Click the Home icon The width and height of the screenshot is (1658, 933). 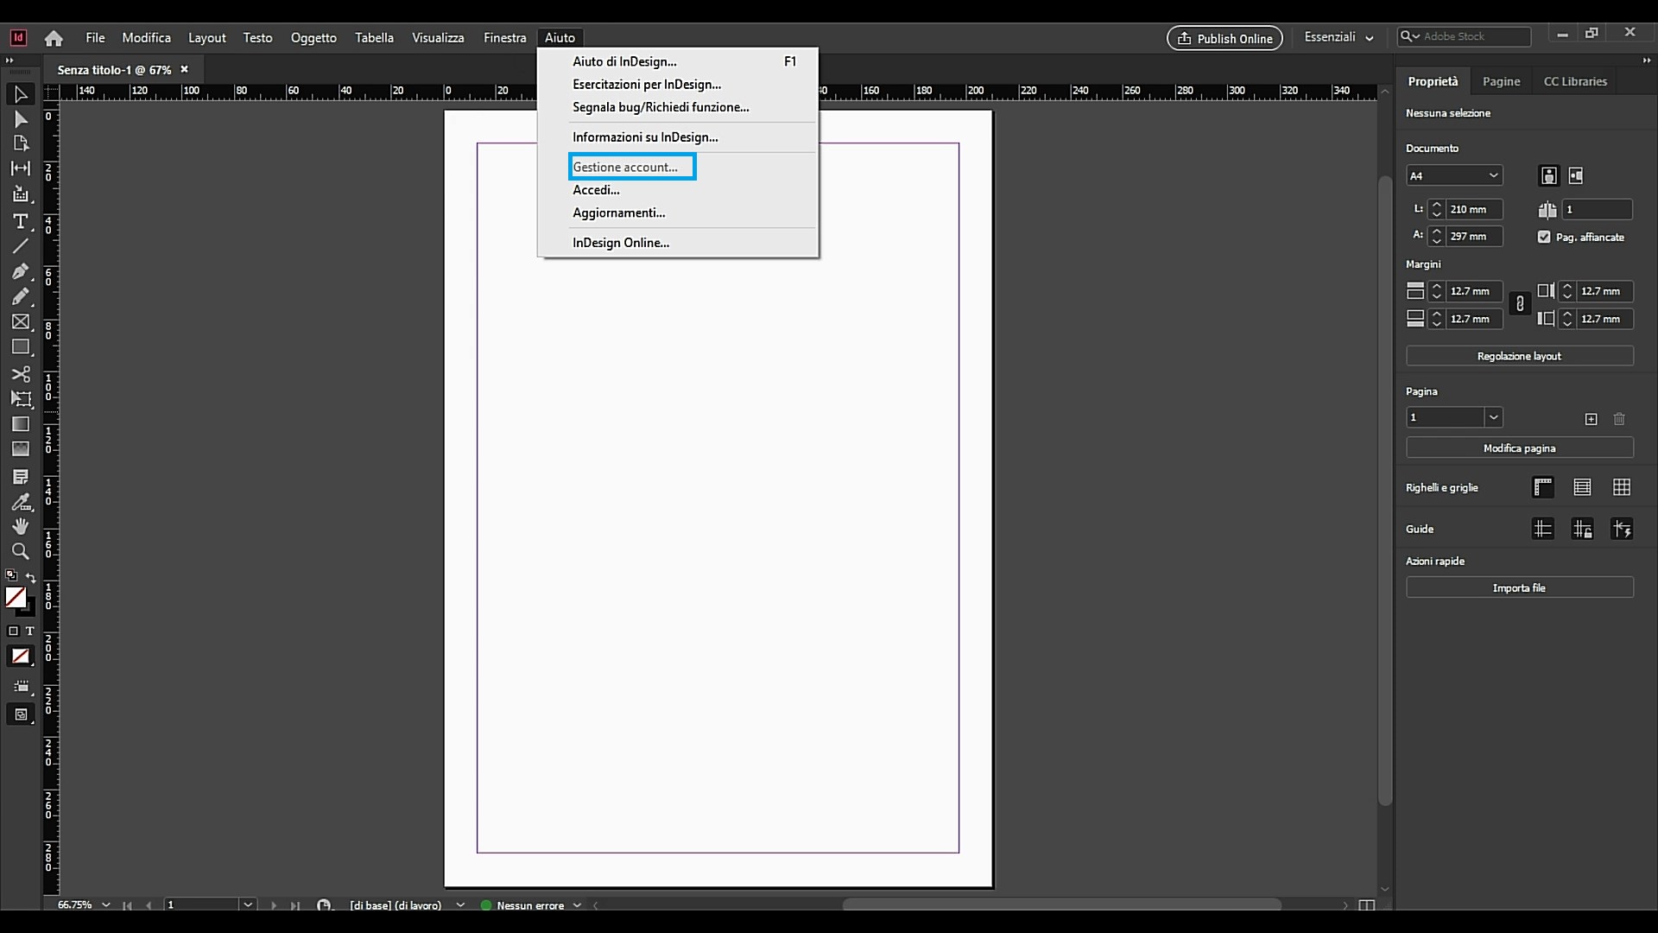54,38
